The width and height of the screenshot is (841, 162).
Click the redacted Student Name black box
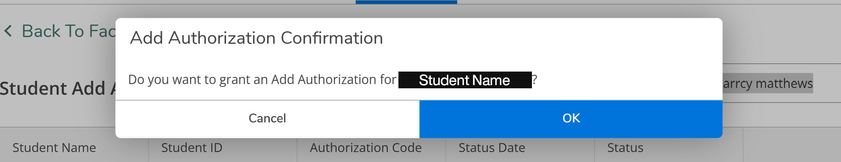coord(465,80)
